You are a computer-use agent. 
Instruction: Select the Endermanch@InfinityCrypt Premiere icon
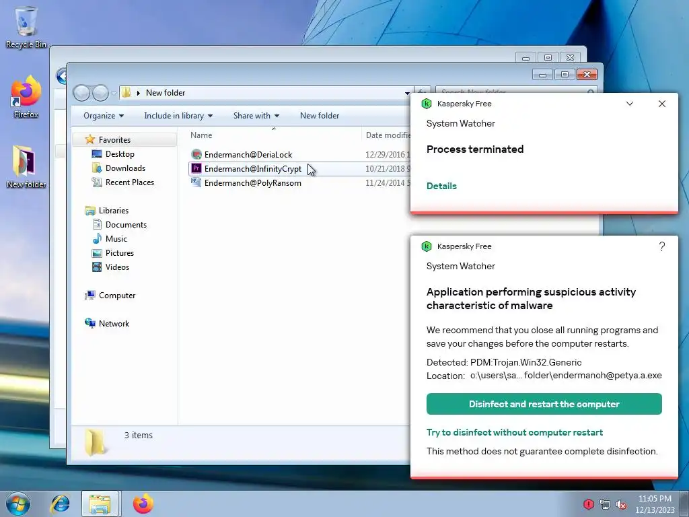tap(196, 168)
